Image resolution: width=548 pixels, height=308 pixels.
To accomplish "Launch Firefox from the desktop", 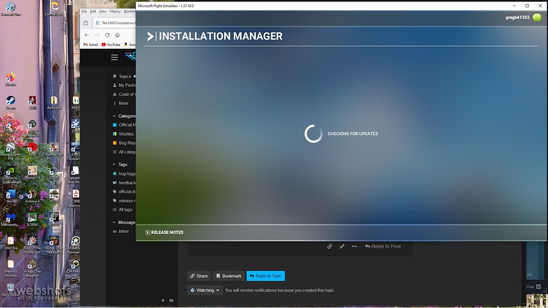I will coord(10,78).
